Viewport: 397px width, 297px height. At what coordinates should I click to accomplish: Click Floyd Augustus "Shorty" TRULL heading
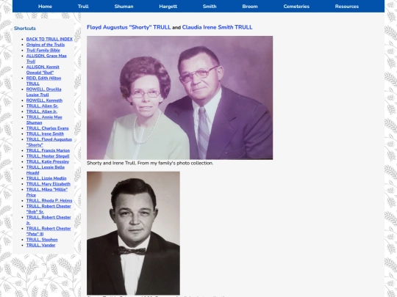tap(129, 27)
